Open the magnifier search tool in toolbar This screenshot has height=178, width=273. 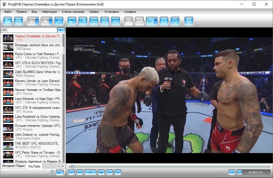[59, 21]
